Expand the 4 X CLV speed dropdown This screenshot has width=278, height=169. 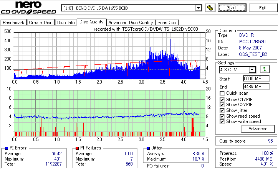[x=252, y=69]
